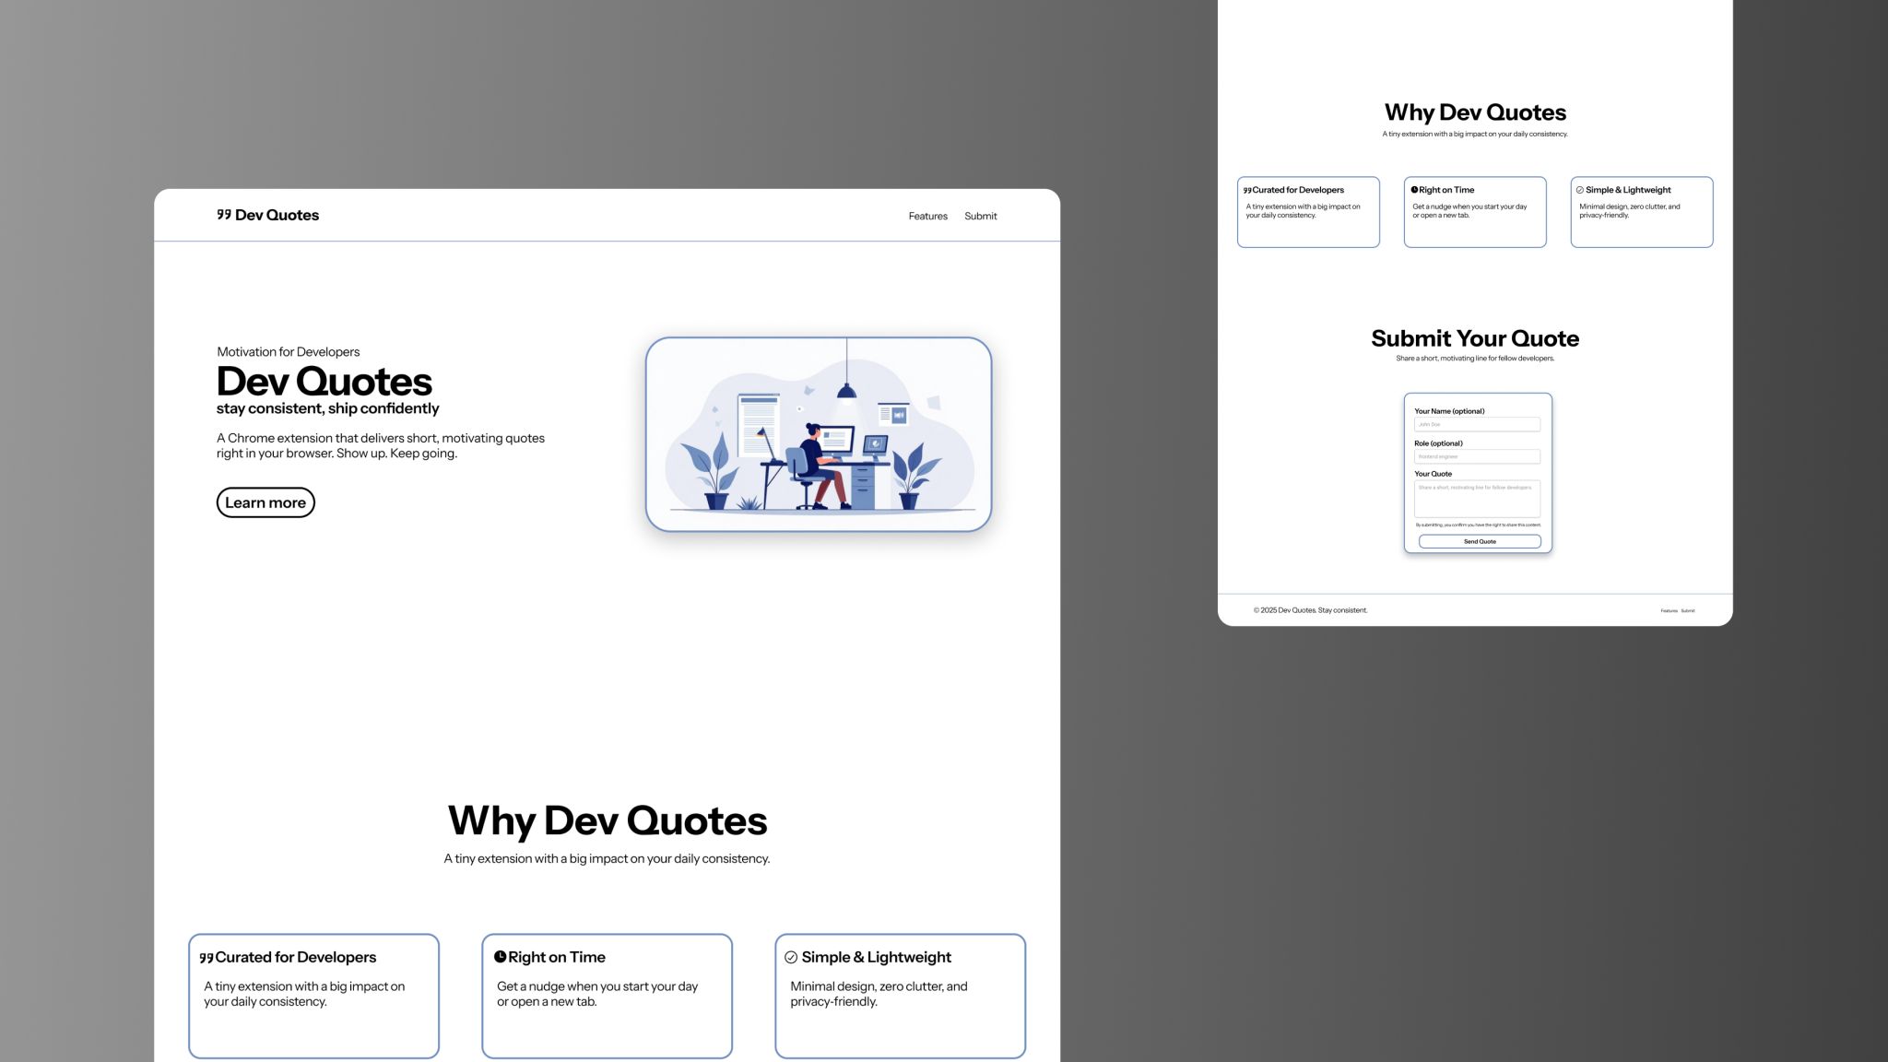The image size is (1888, 1062).
Task: Click quote icon on large Curated for Developers card
Action: click(x=206, y=958)
